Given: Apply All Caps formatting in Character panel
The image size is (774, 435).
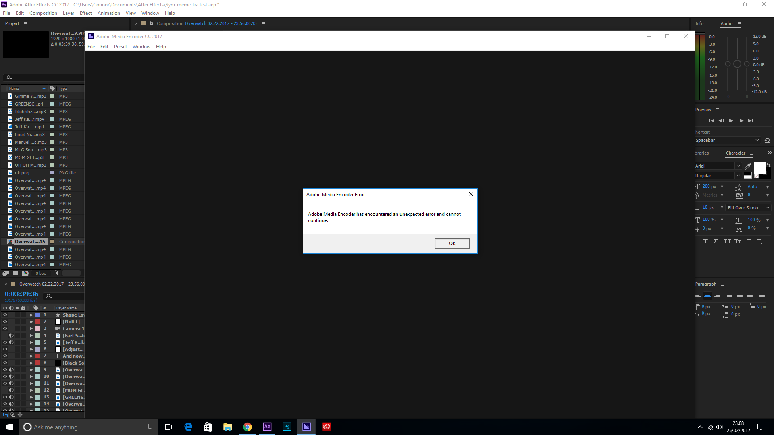Looking at the screenshot, I should [x=727, y=241].
